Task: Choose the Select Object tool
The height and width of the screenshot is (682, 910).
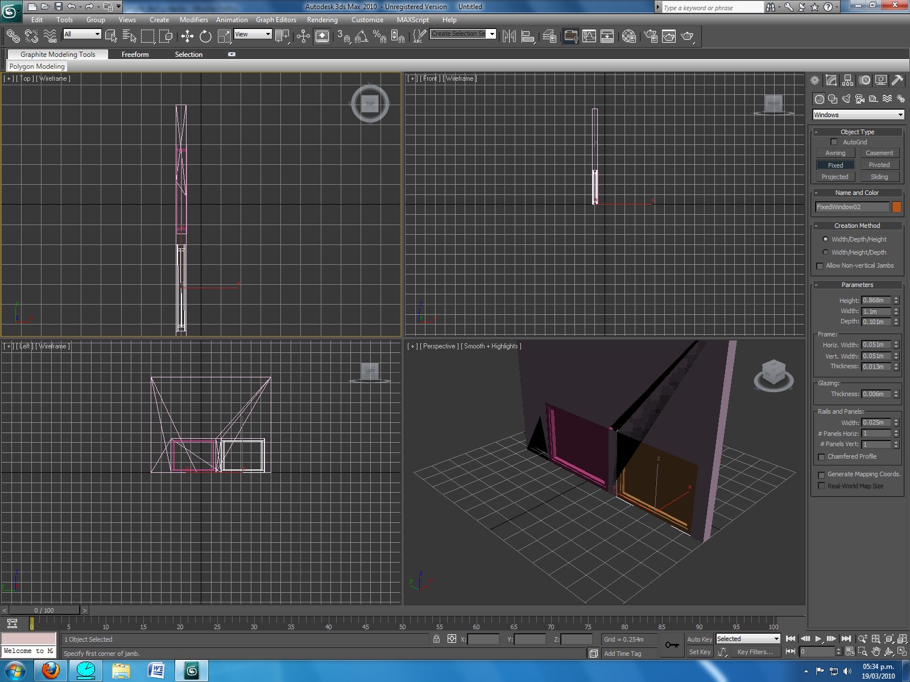Action: pos(111,36)
